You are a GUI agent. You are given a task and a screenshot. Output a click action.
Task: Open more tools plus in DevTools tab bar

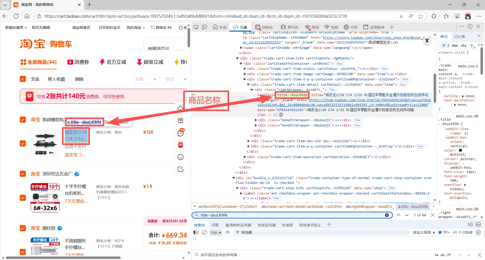click(392, 27)
